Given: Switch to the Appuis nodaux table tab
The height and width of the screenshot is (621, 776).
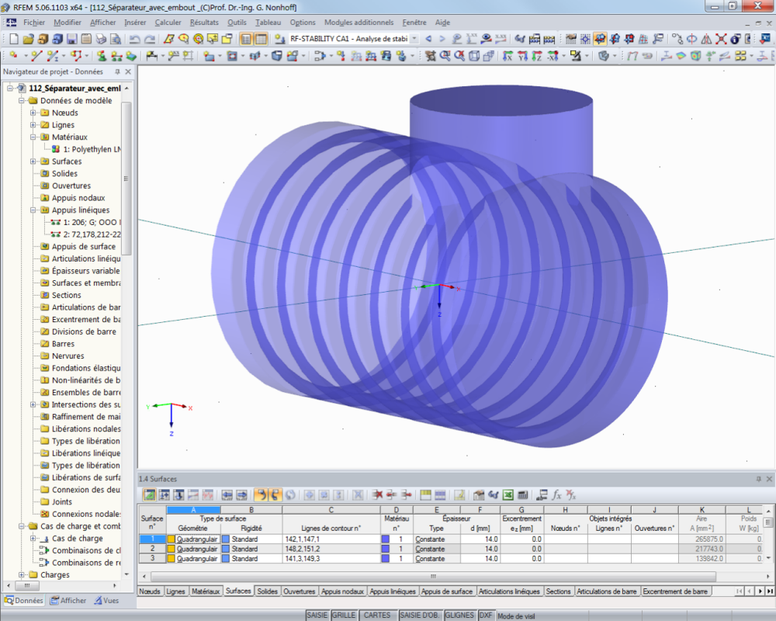Looking at the screenshot, I should pyautogui.click(x=342, y=592).
